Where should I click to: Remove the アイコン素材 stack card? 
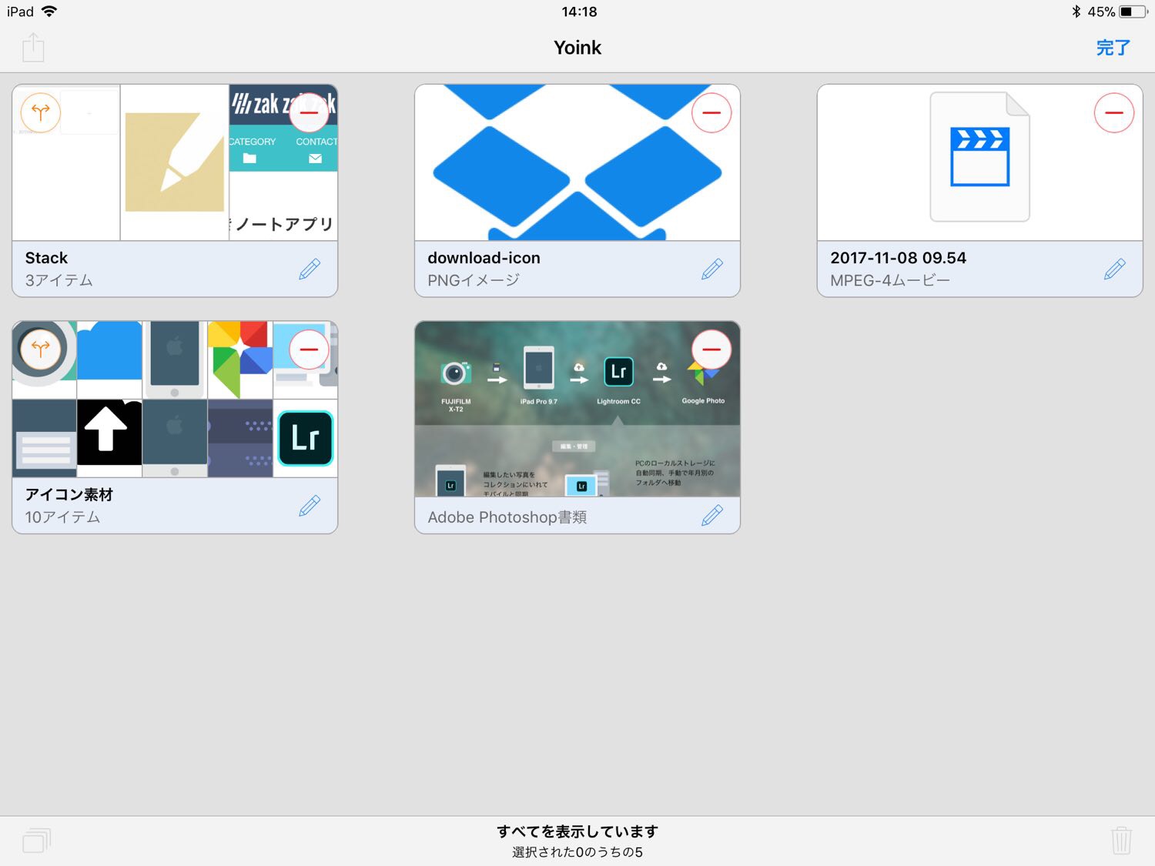pyautogui.click(x=309, y=349)
